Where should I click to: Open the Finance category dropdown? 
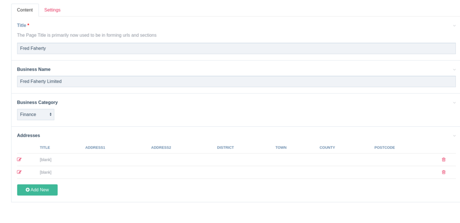[x=35, y=114]
